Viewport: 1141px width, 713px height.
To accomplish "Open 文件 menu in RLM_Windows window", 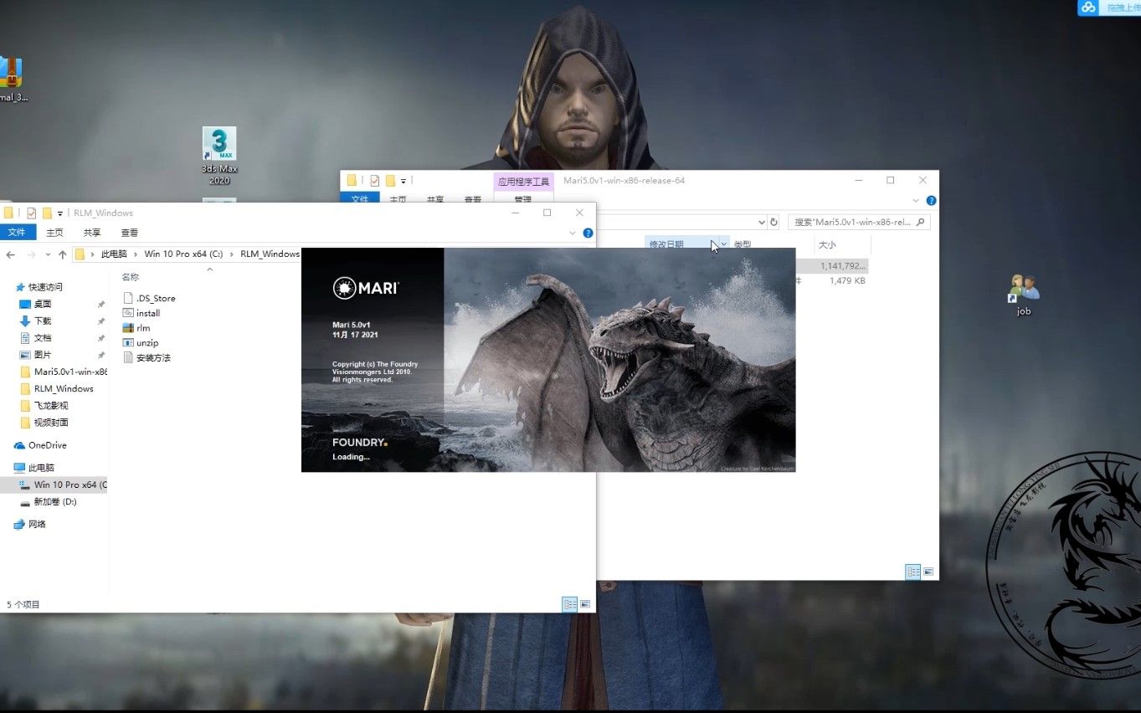I will 16,233.
